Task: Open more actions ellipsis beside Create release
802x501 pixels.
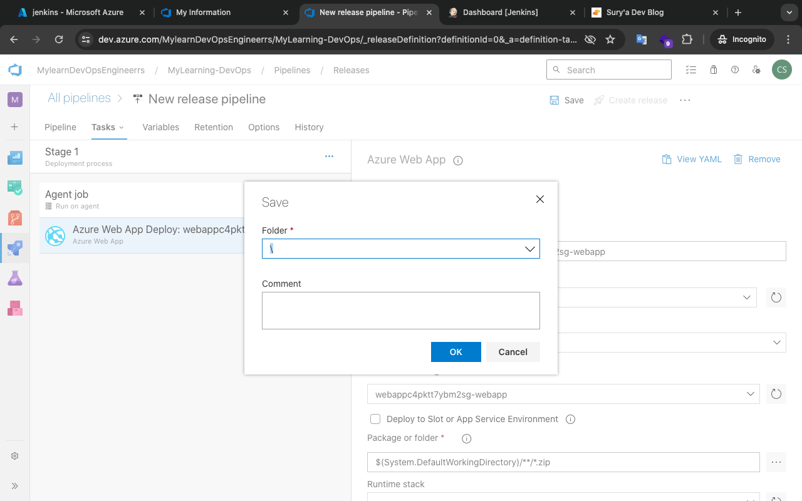Action: (x=685, y=100)
